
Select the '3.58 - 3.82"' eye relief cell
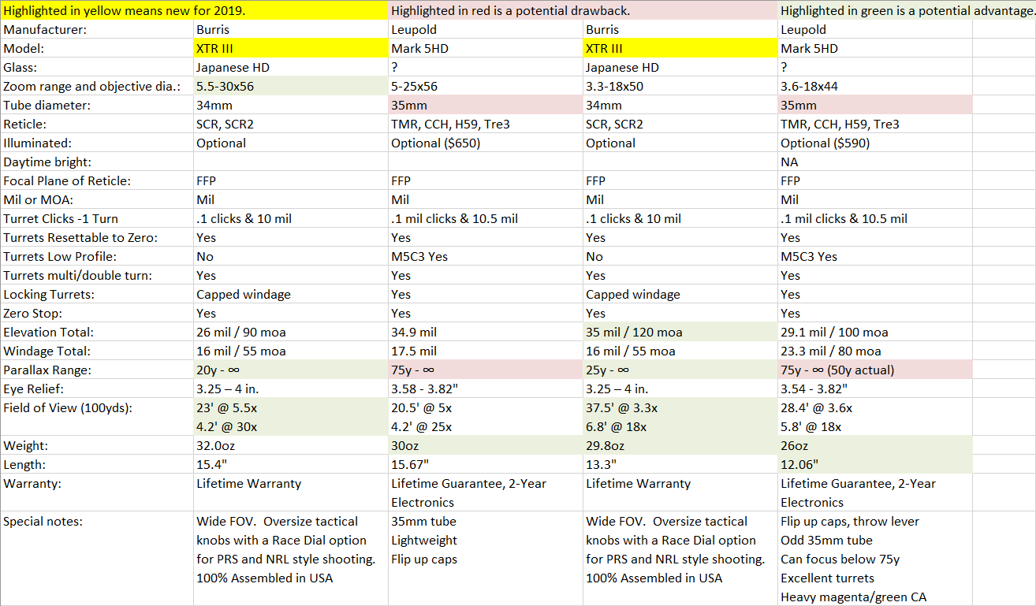tap(486, 389)
